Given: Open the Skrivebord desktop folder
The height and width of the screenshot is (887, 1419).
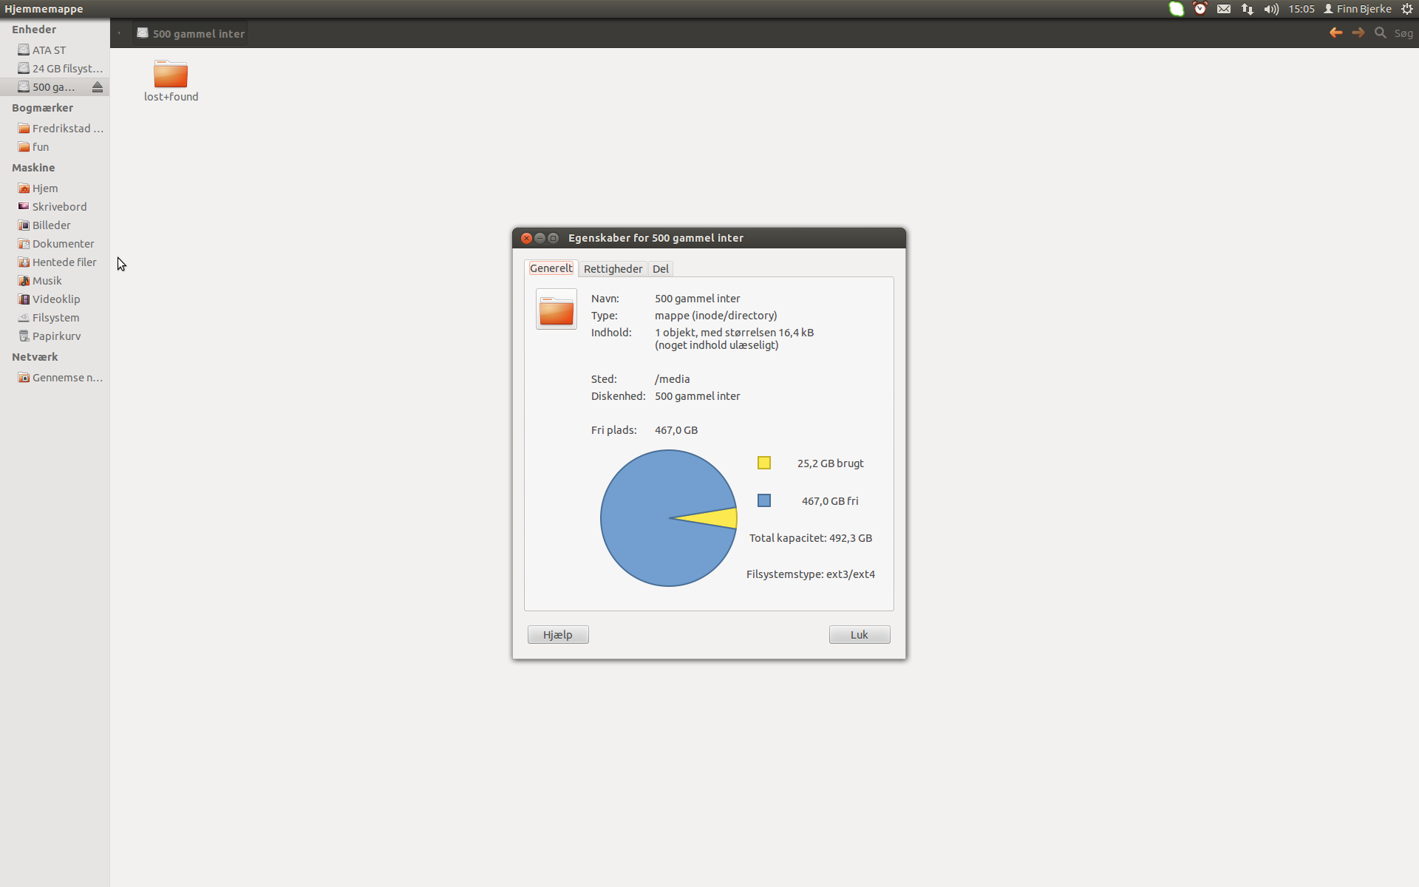Looking at the screenshot, I should (55, 206).
